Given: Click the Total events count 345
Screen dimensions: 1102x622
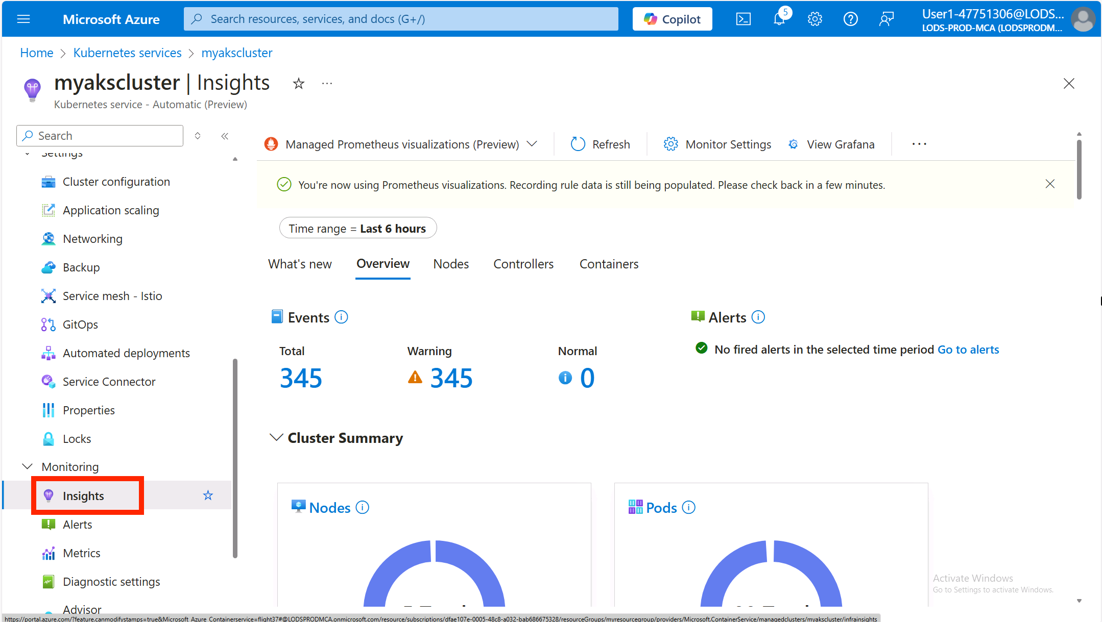Looking at the screenshot, I should pyautogui.click(x=301, y=378).
